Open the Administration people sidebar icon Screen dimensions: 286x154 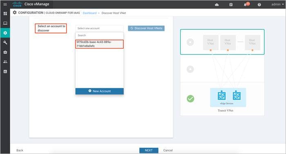5,62
